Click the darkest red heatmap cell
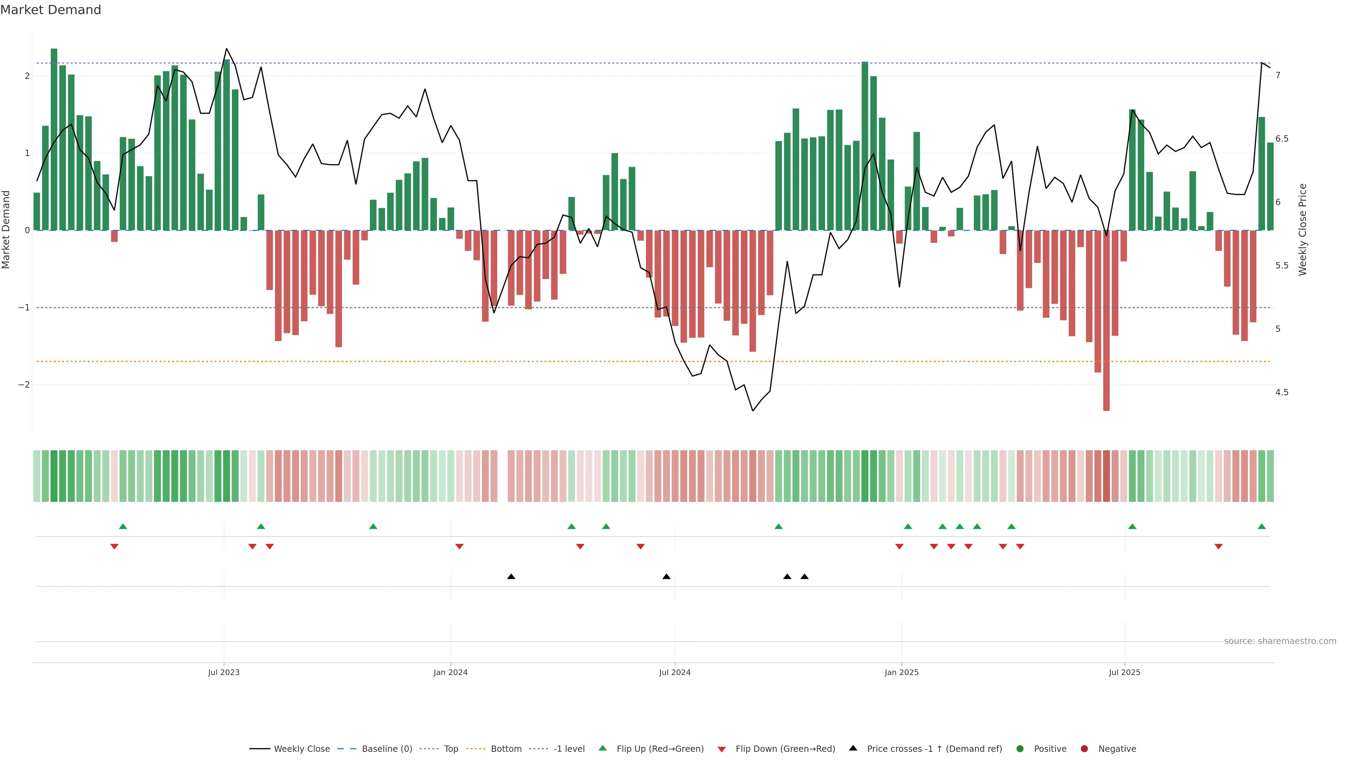This screenshot has width=1354, height=761. coord(1106,476)
